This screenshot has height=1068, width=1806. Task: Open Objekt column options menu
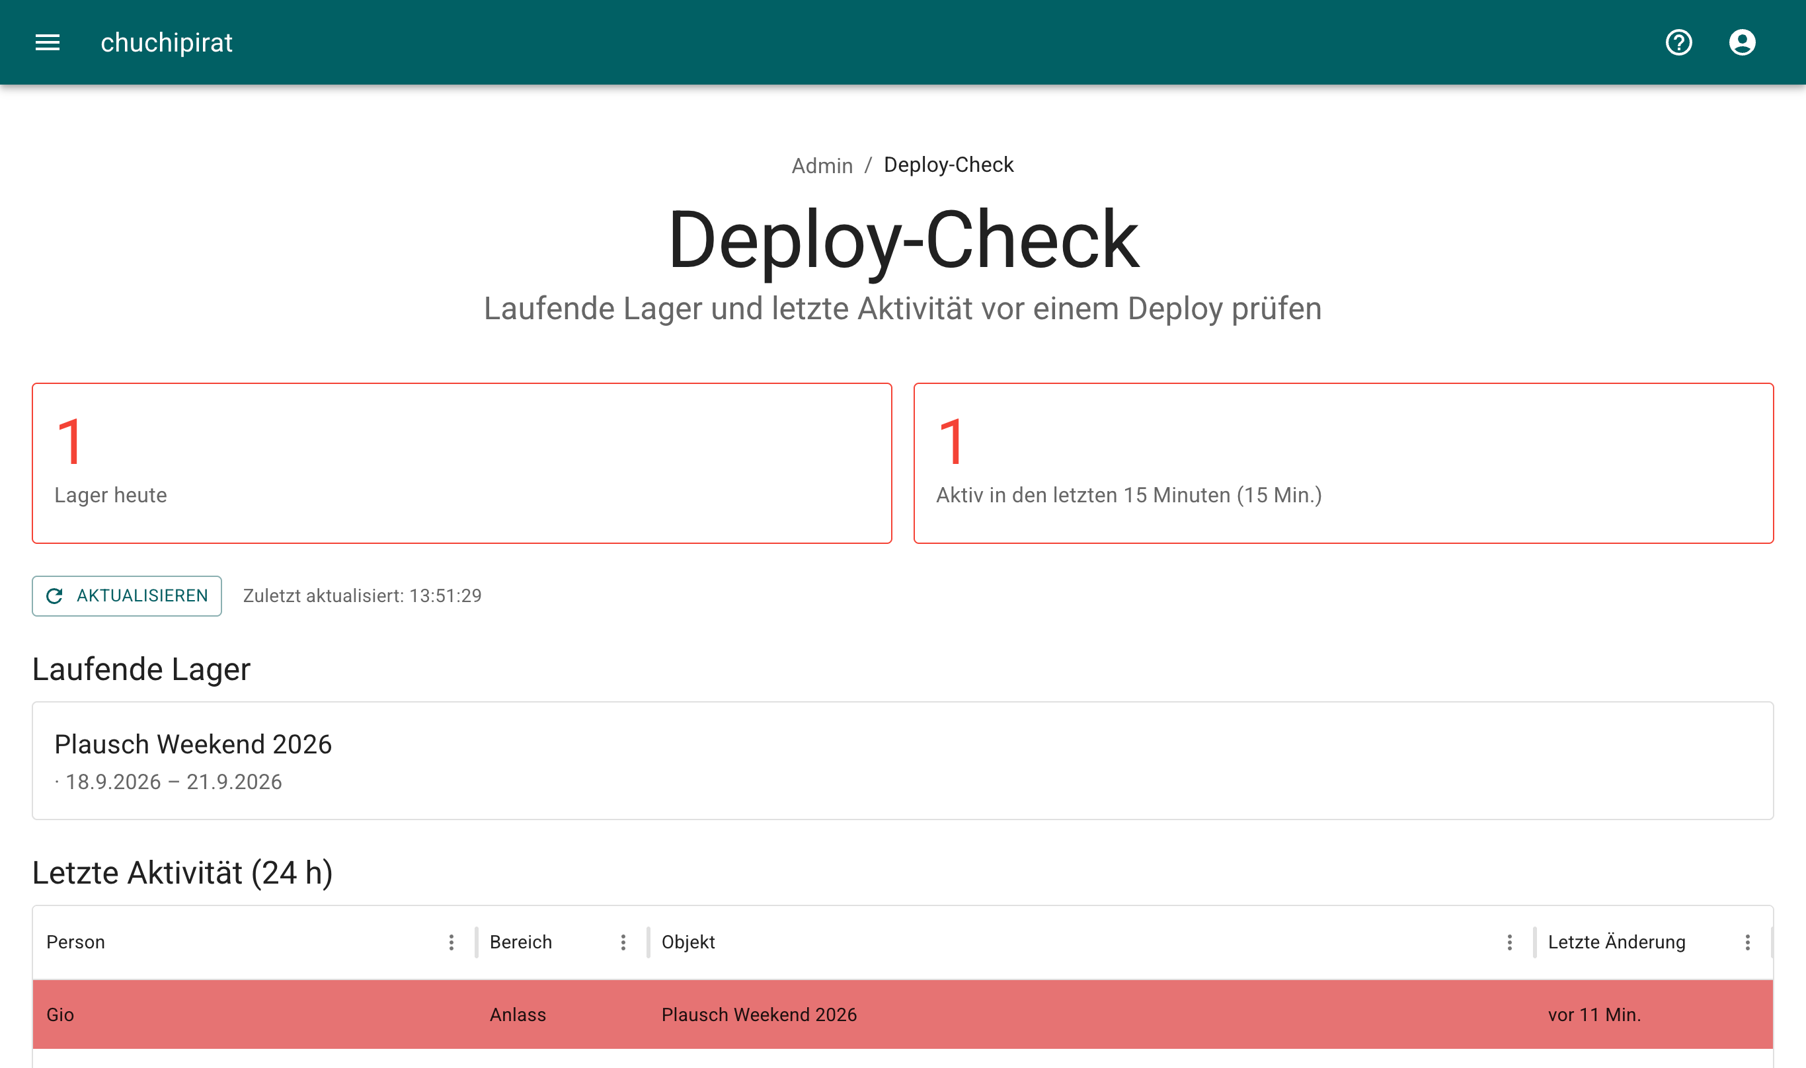click(1509, 943)
